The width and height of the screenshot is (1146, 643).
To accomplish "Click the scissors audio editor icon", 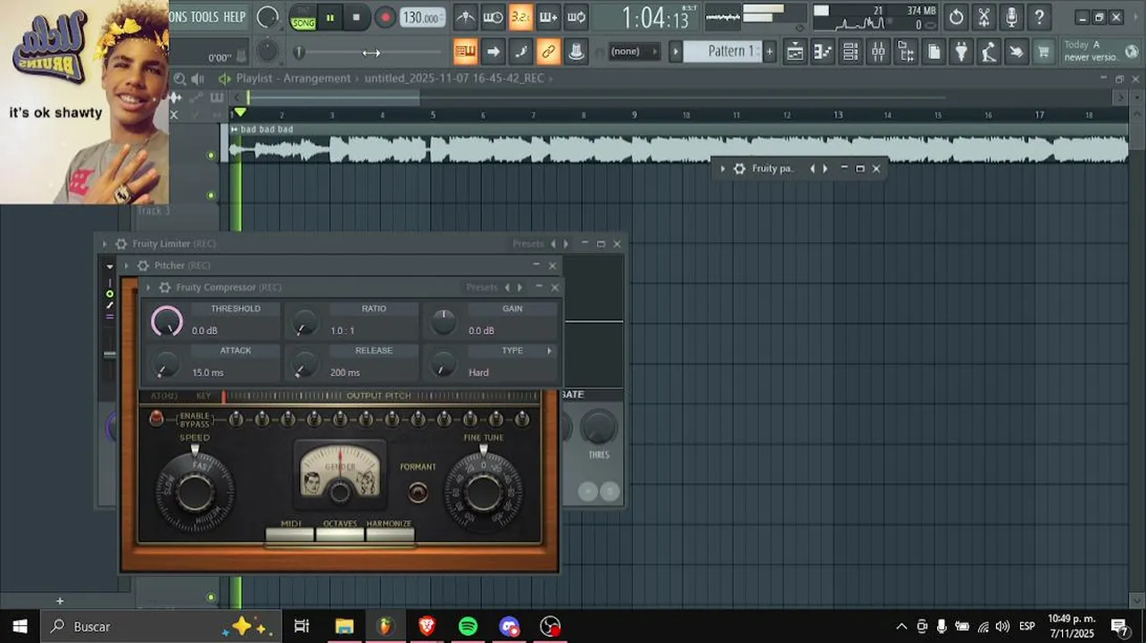I will coord(984,17).
